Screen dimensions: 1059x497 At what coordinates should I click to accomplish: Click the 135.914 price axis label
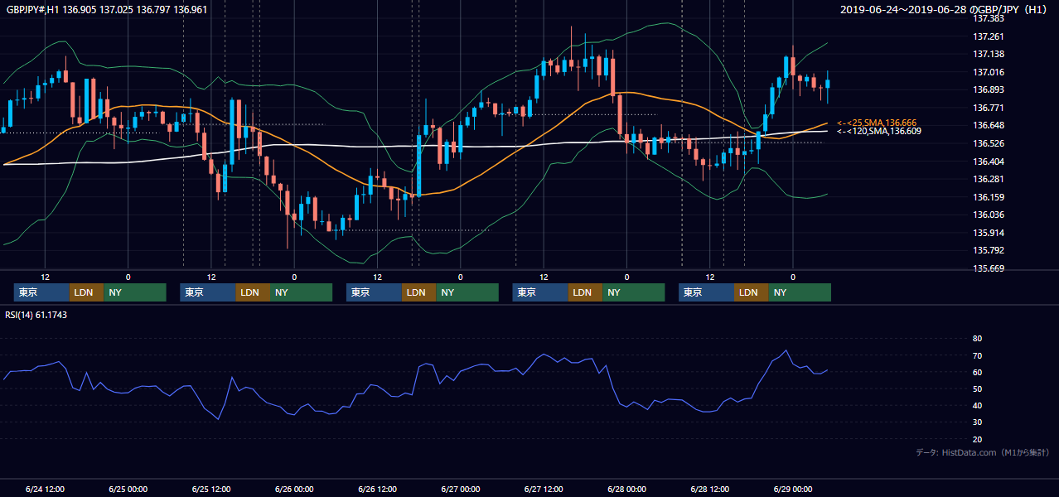coord(989,233)
